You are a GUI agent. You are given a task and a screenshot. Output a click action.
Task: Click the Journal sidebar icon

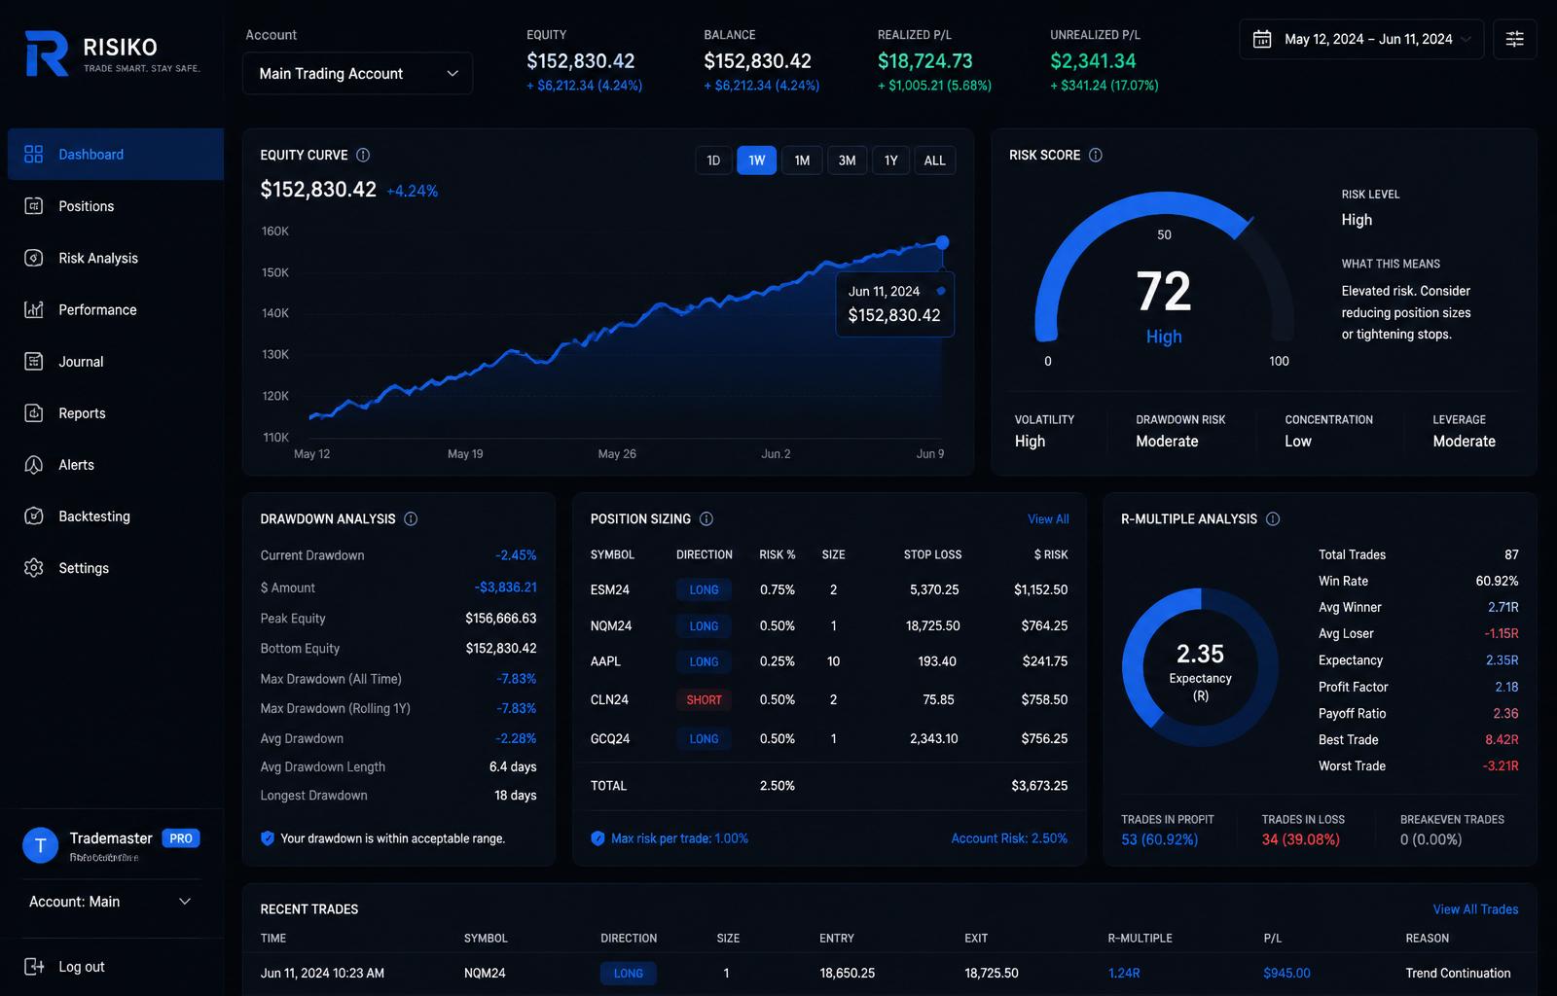pos(34,361)
